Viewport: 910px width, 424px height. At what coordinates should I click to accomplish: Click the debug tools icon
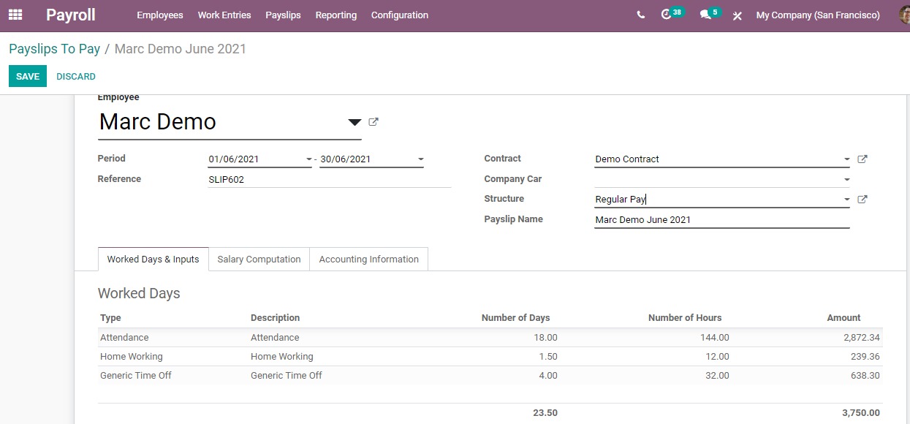[x=737, y=15]
